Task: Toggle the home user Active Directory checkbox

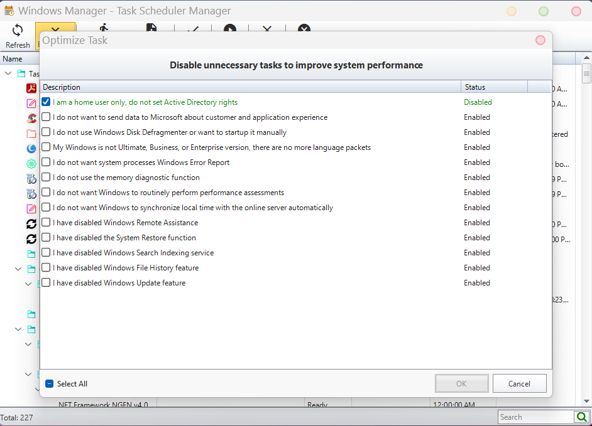Action: click(x=46, y=102)
